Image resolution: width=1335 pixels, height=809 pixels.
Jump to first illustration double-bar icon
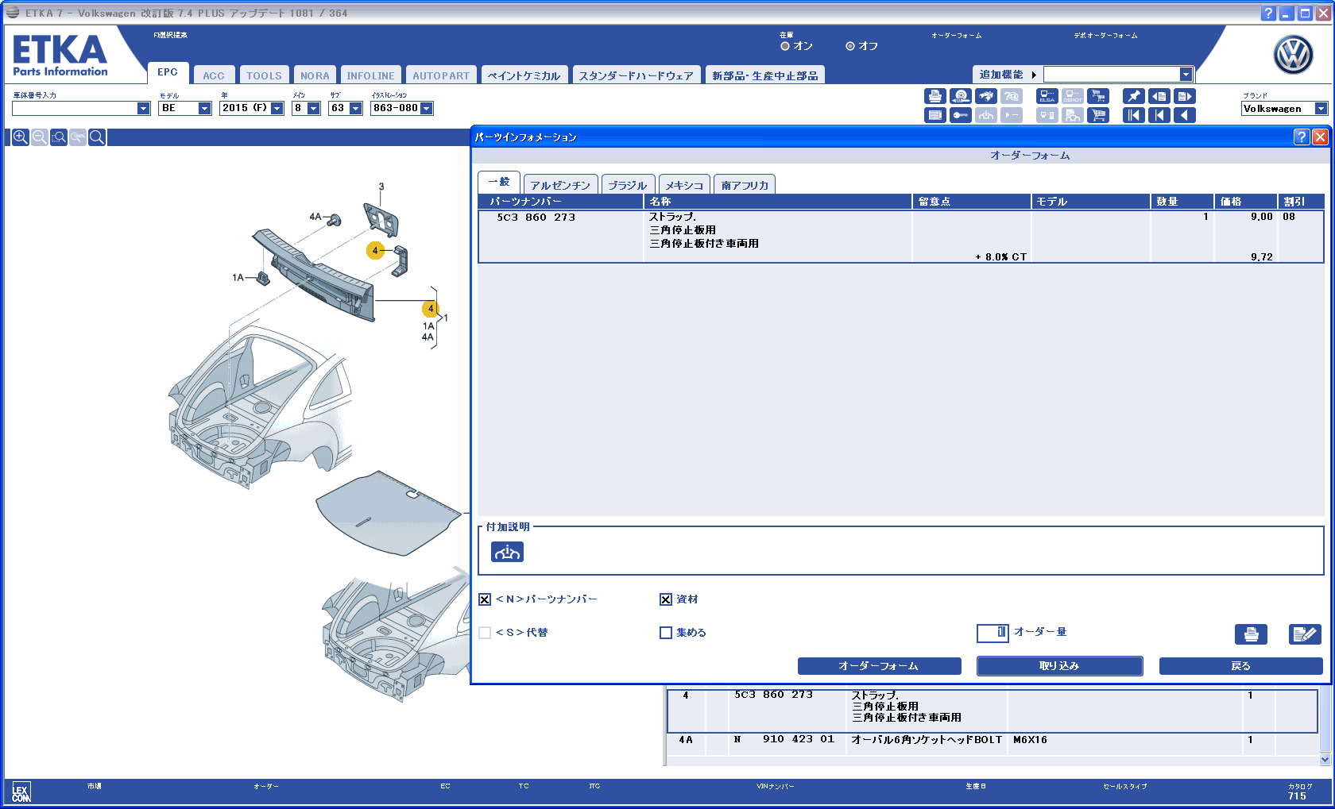1134,115
